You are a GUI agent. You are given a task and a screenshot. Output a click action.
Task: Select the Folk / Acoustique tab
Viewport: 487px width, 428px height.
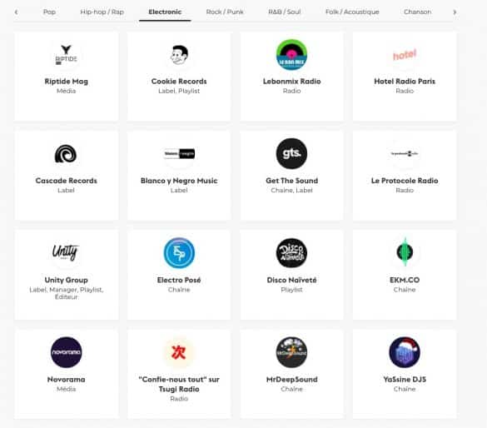click(352, 12)
